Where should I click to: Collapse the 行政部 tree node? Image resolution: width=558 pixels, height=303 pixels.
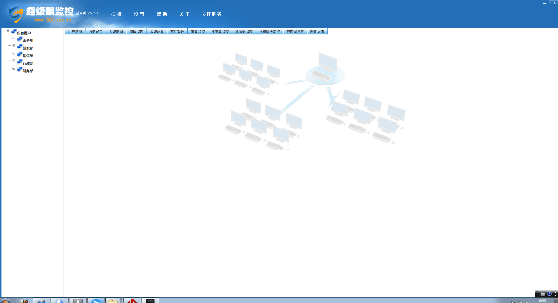click(x=14, y=61)
